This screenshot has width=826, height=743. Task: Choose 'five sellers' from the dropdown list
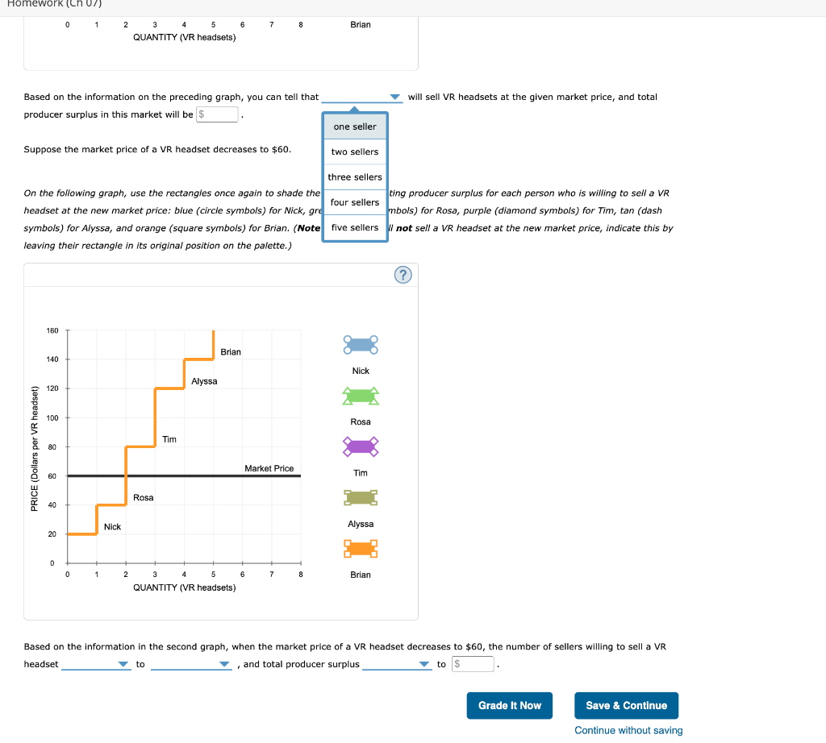tap(355, 228)
